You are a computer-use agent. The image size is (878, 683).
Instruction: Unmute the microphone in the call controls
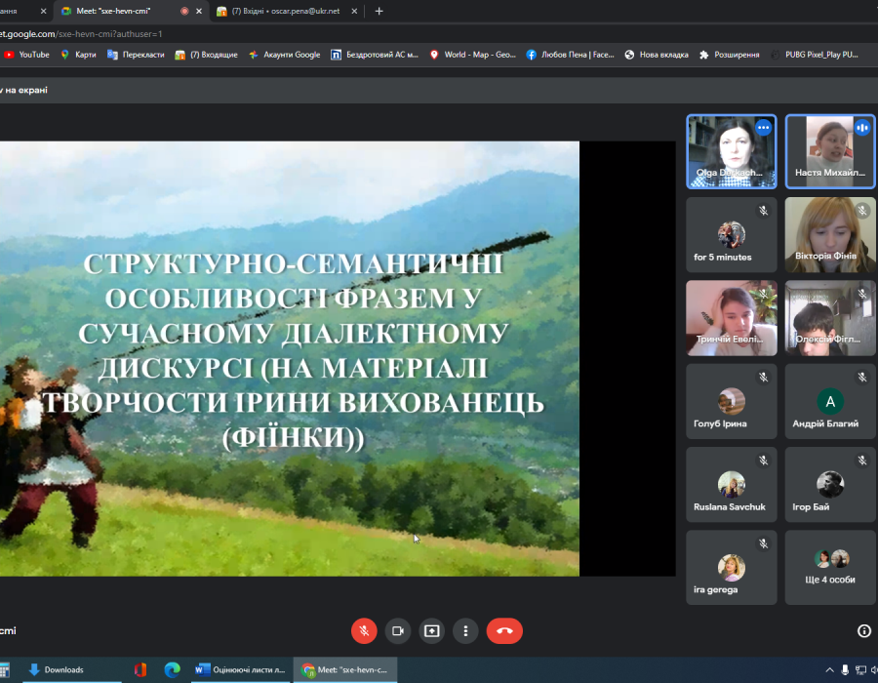point(364,630)
